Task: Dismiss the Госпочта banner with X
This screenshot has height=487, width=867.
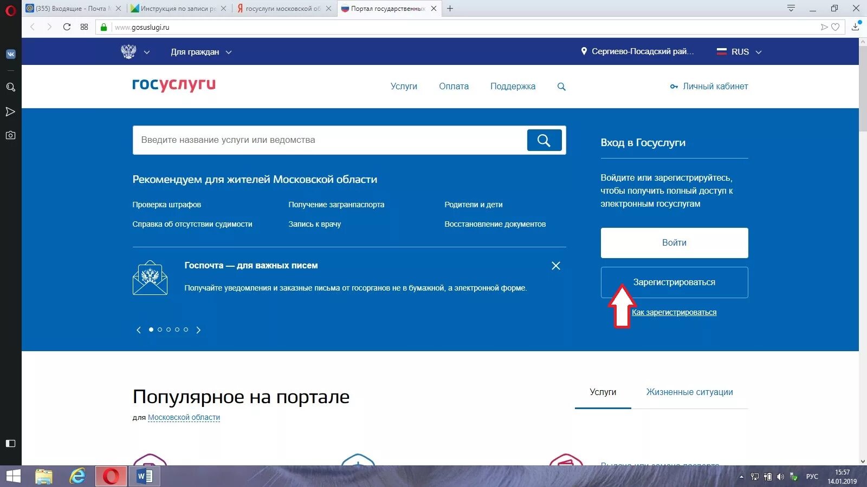Action: point(556,266)
